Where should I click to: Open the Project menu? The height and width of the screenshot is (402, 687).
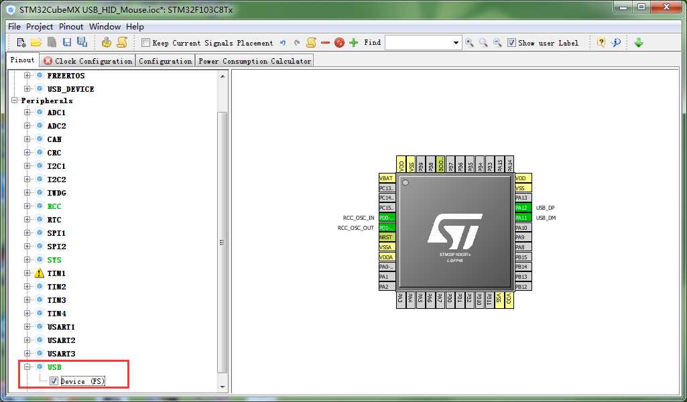[x=40, y=27]
